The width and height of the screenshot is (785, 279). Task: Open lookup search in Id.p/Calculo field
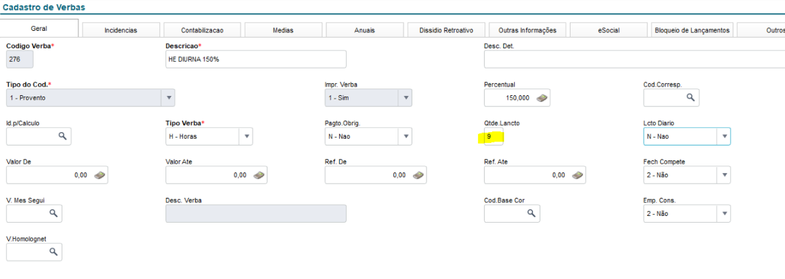pyautogui.click(x=62, y=136)
